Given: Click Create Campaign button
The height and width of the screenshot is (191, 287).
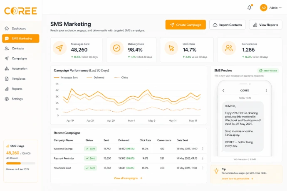Looking at the screenshot, I should (186, 24).
